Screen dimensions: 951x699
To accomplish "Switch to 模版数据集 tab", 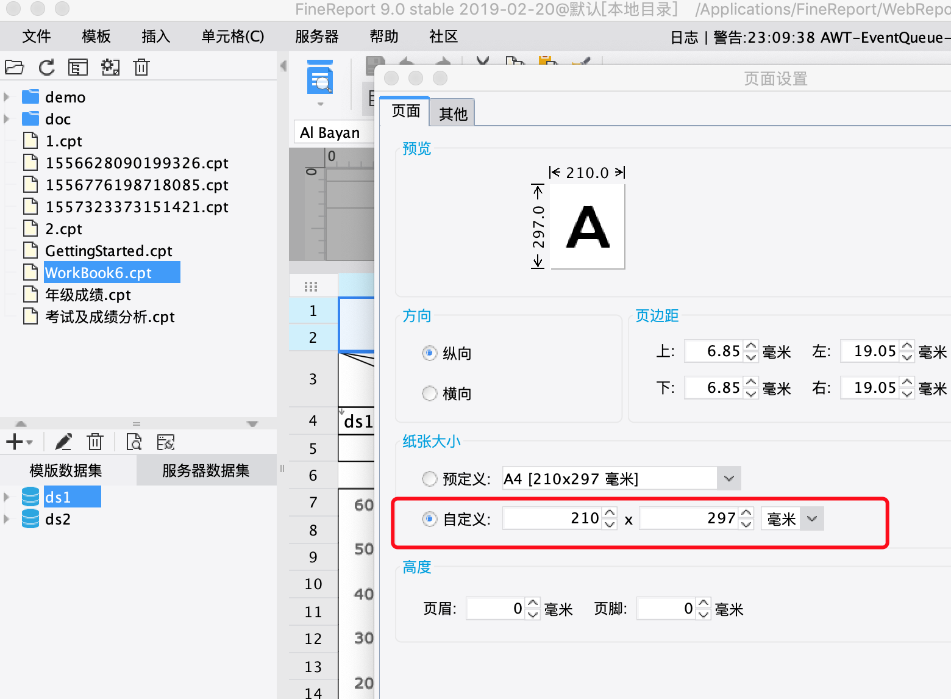I will 66,470.
